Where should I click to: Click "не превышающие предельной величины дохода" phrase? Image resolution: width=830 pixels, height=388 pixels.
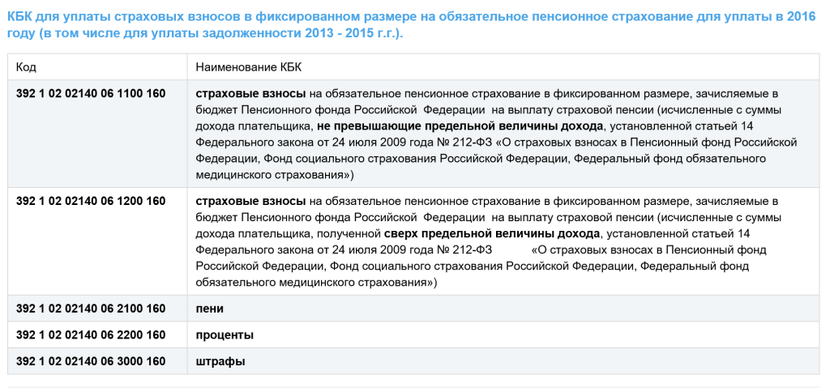coord(460,126)
